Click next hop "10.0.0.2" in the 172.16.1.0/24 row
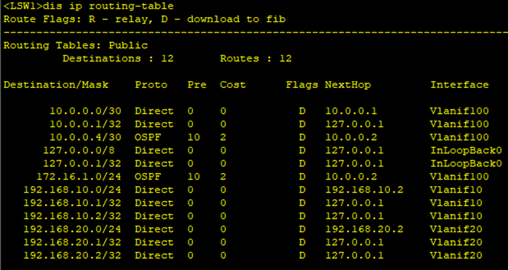Image resolution: width=508 pixels, height=270 pixels. pos(351,177)
